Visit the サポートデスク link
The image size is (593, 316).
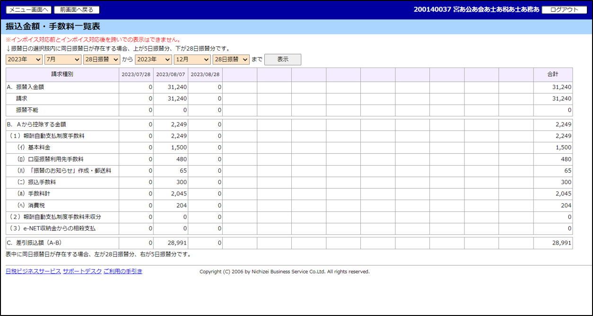click(82, 272)
